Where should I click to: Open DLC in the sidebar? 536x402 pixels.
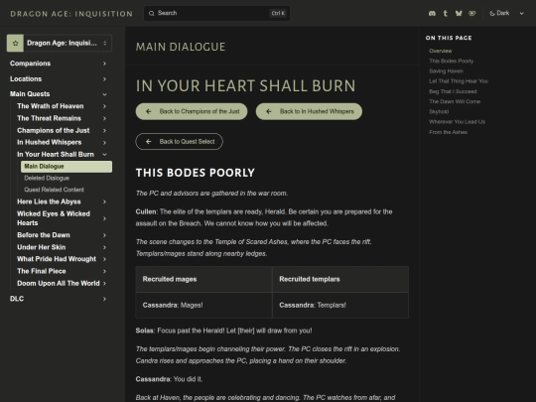click(x=17, y=299)
